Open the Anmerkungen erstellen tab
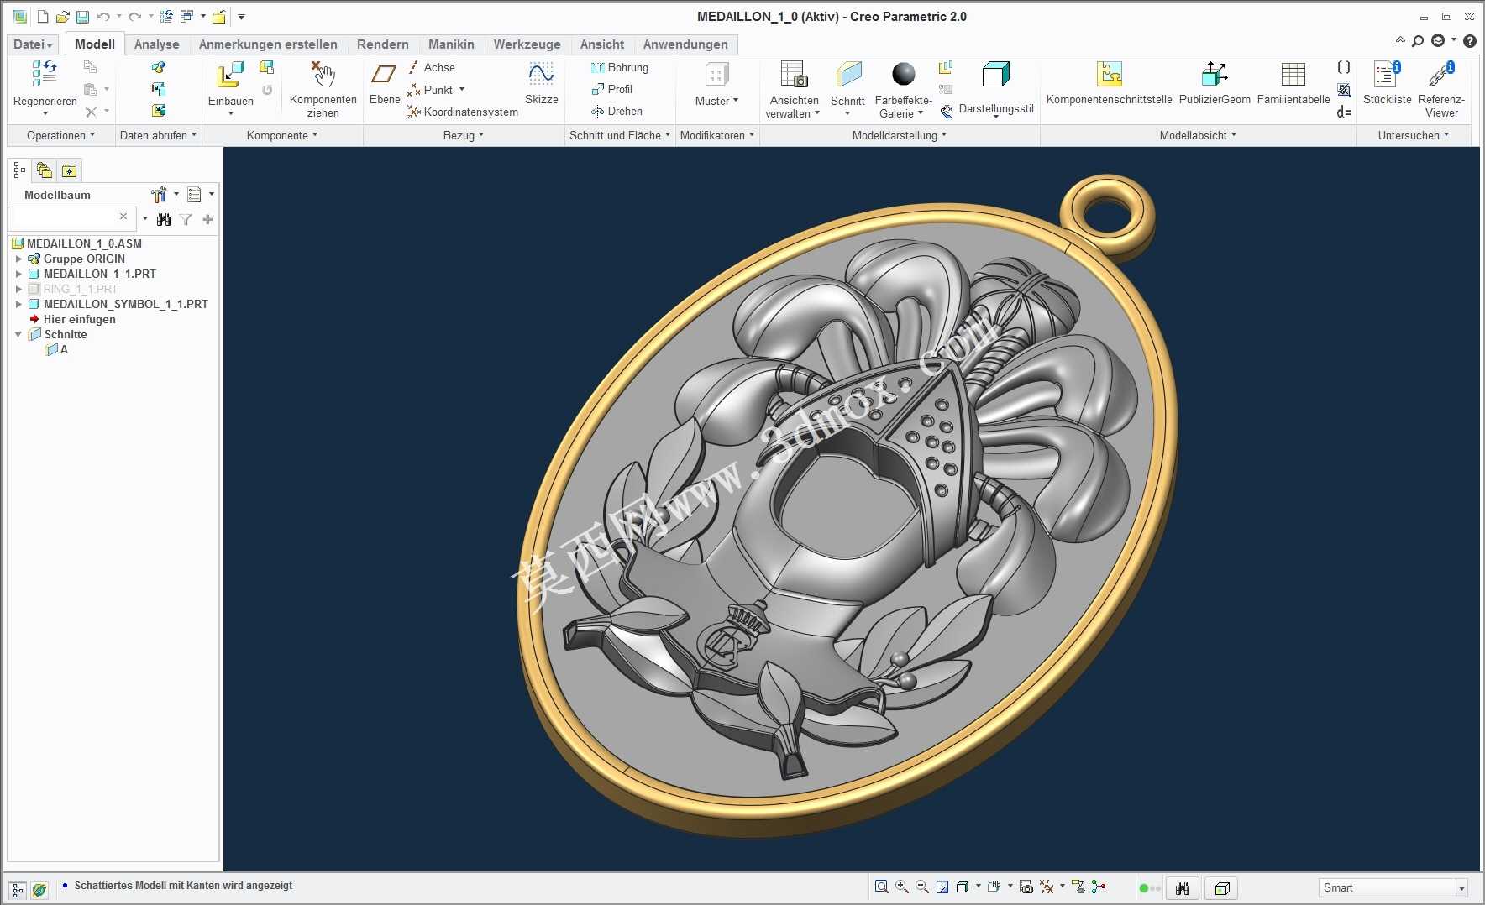1485x905 pixels. pos(268,44)
